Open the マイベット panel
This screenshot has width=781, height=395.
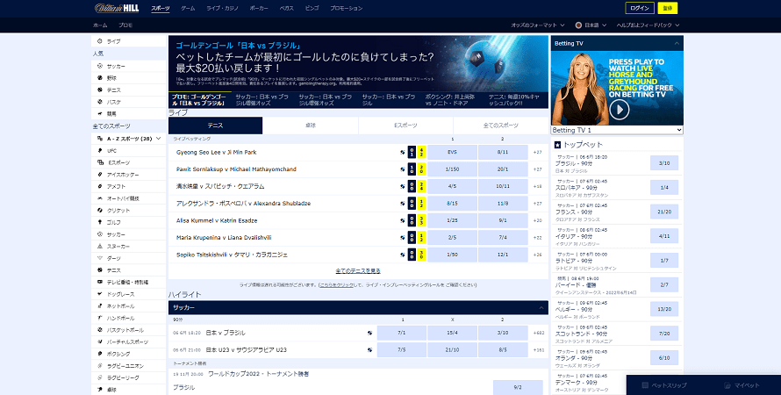(x=742, y=385)
